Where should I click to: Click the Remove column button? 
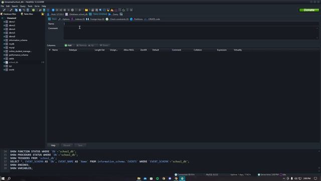(81, 45)
